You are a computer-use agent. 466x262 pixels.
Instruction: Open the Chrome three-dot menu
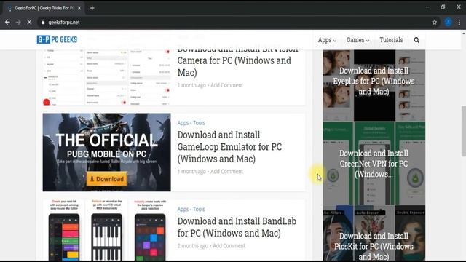(x=459, y=23)
